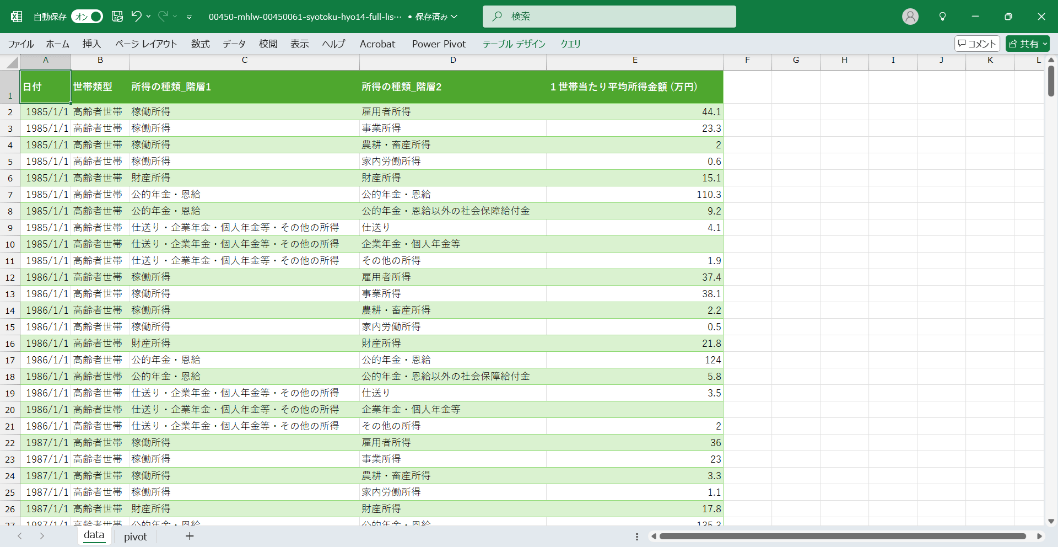This screenshot has width=1058, height=547.
Task: Click the Excel app icon in title bar
Action: pos(17,17)
